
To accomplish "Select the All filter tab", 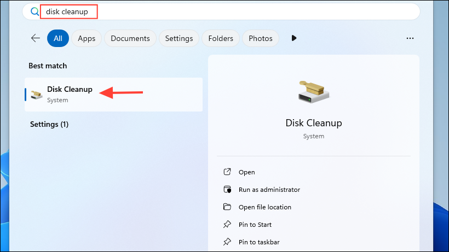I will 58,38.
